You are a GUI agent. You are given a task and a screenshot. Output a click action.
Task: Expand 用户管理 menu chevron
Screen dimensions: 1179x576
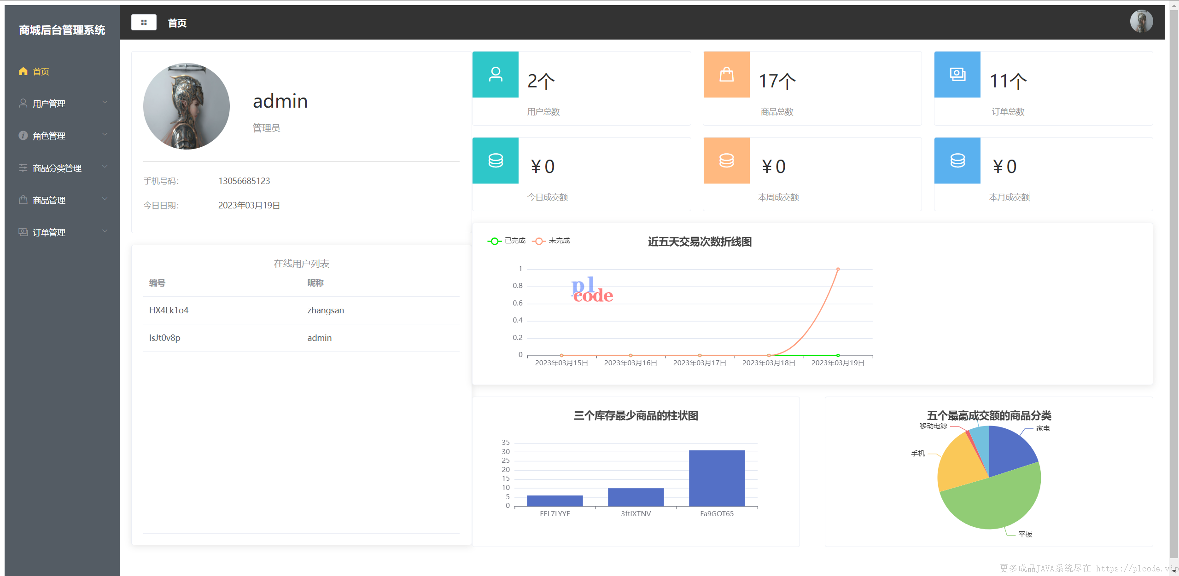click(x=105, y=103)
